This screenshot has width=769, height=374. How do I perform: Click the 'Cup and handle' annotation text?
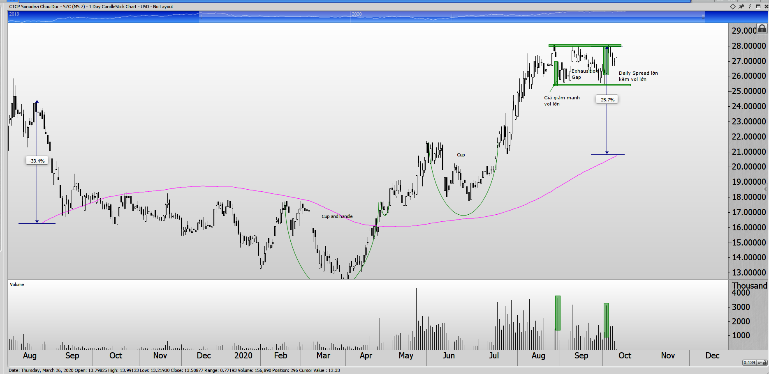point(337,216)
